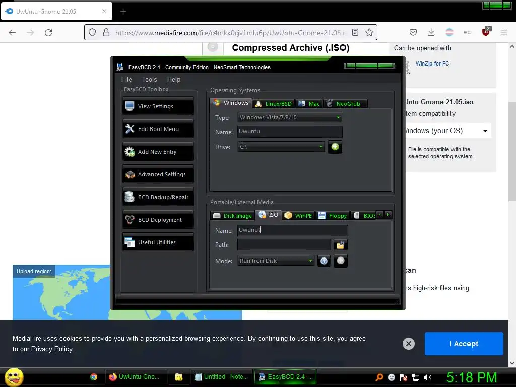Click the Edit Boot Menu tools icon
The height and width of the screenshot is (387, 516).
tap(130, 128)
